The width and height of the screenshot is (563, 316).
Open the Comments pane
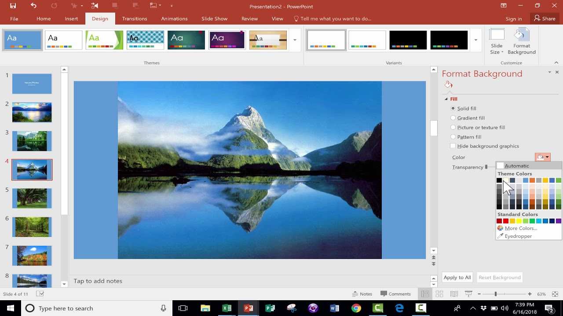(396, 294)
